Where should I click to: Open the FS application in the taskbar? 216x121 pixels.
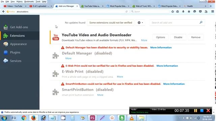[92, 118]
